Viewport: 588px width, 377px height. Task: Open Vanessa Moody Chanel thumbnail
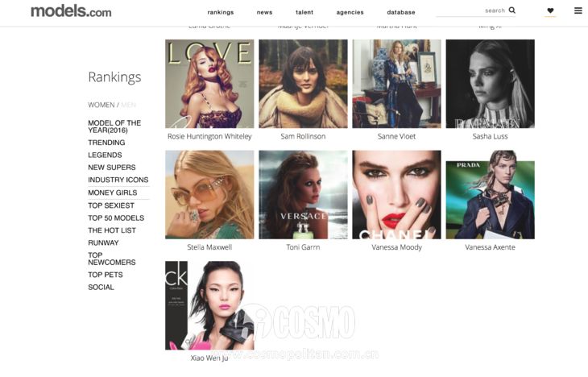click(396, 195)
